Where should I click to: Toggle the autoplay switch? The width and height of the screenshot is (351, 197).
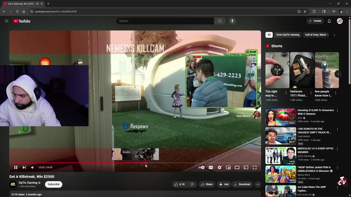pos(202,167)
